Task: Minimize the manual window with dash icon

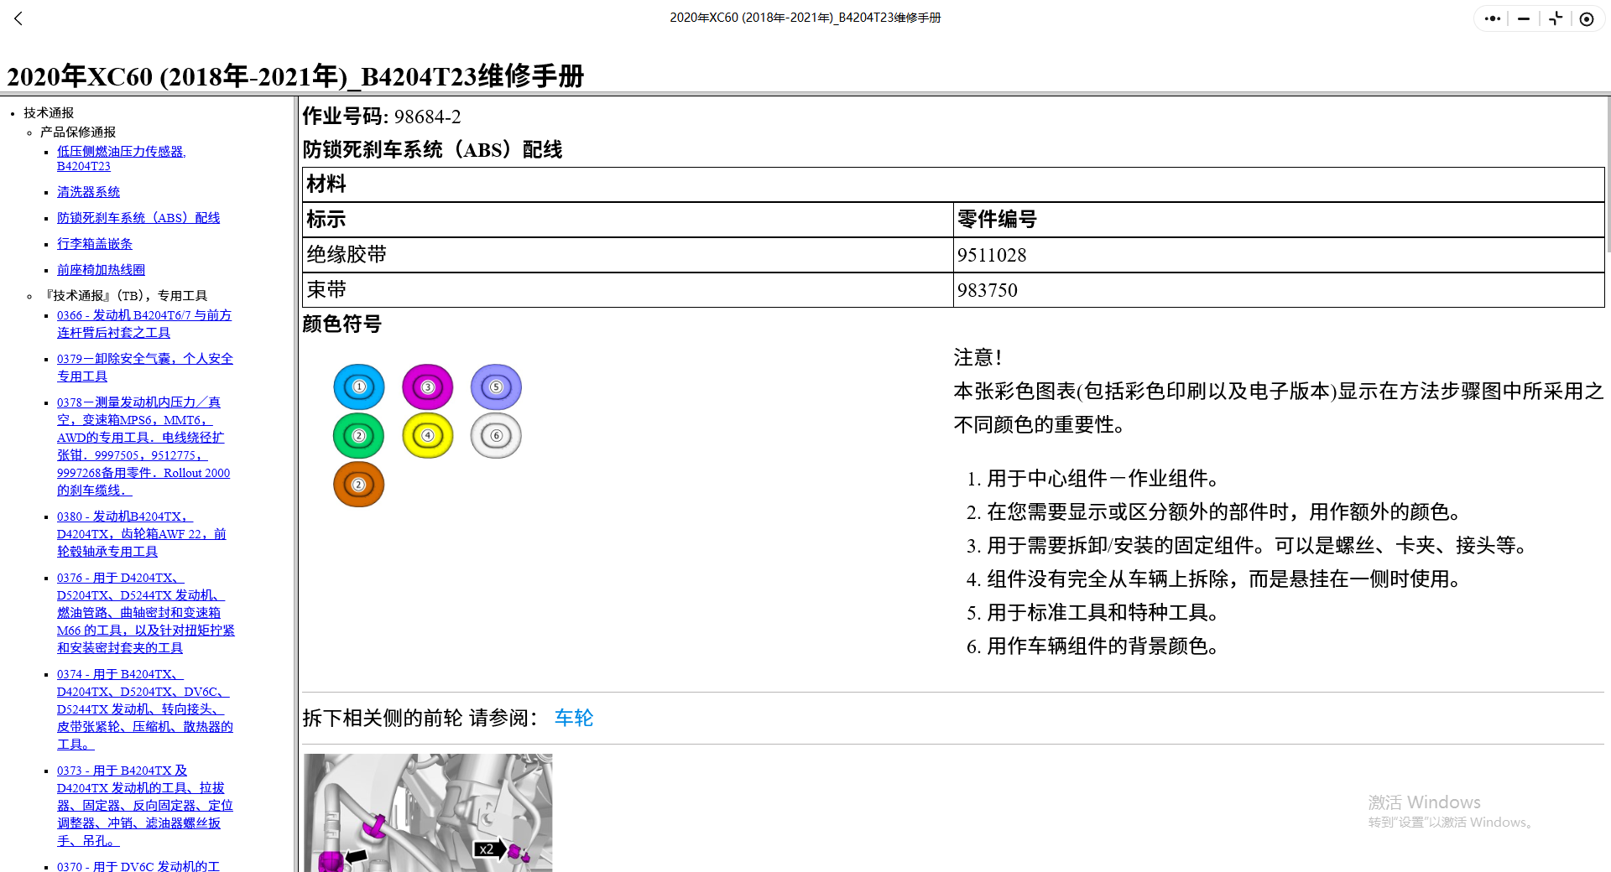Action: [1524, 18]
